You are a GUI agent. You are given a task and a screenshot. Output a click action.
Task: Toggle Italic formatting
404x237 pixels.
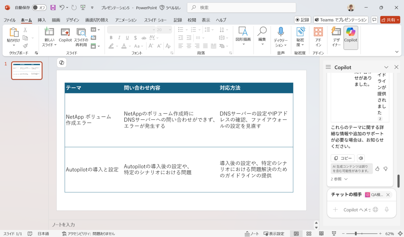point(119,38)
